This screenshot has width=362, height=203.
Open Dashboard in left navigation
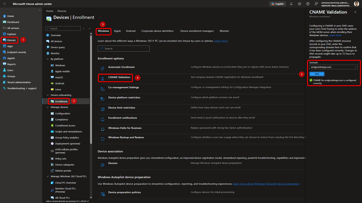click(13, 22)
